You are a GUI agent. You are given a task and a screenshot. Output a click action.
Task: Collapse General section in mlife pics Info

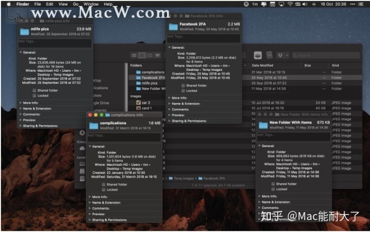click(21, 52)
